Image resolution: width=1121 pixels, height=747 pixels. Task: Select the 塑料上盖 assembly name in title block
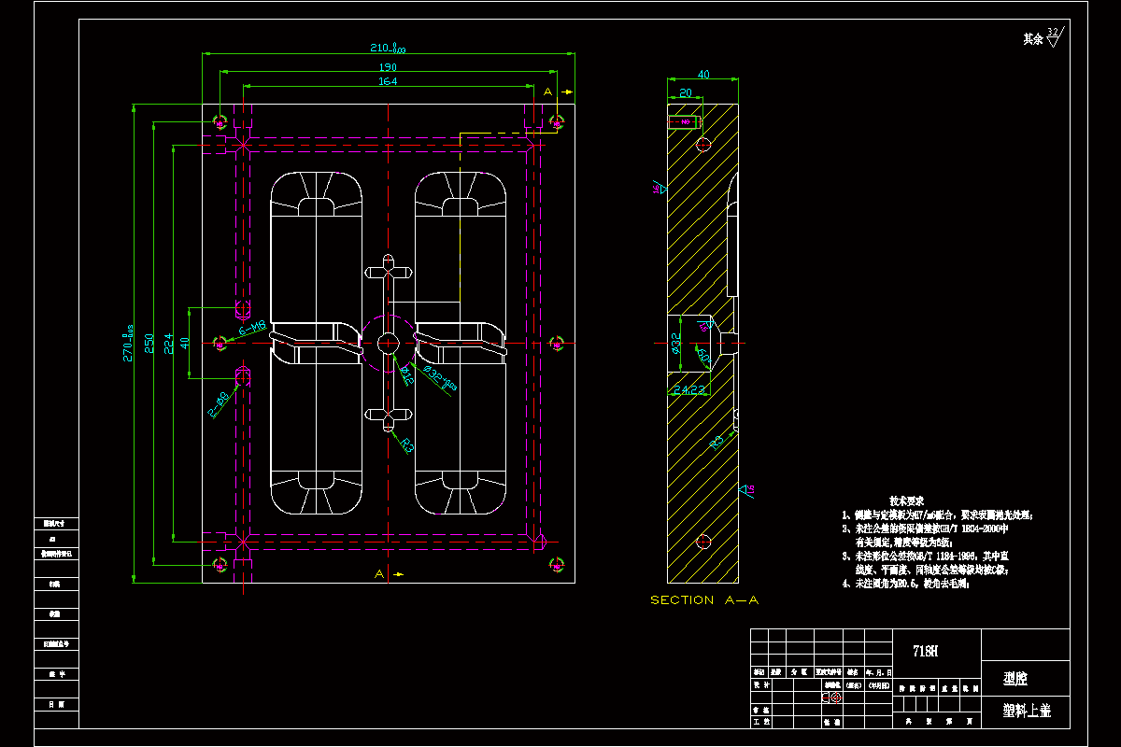[1027, 711]
